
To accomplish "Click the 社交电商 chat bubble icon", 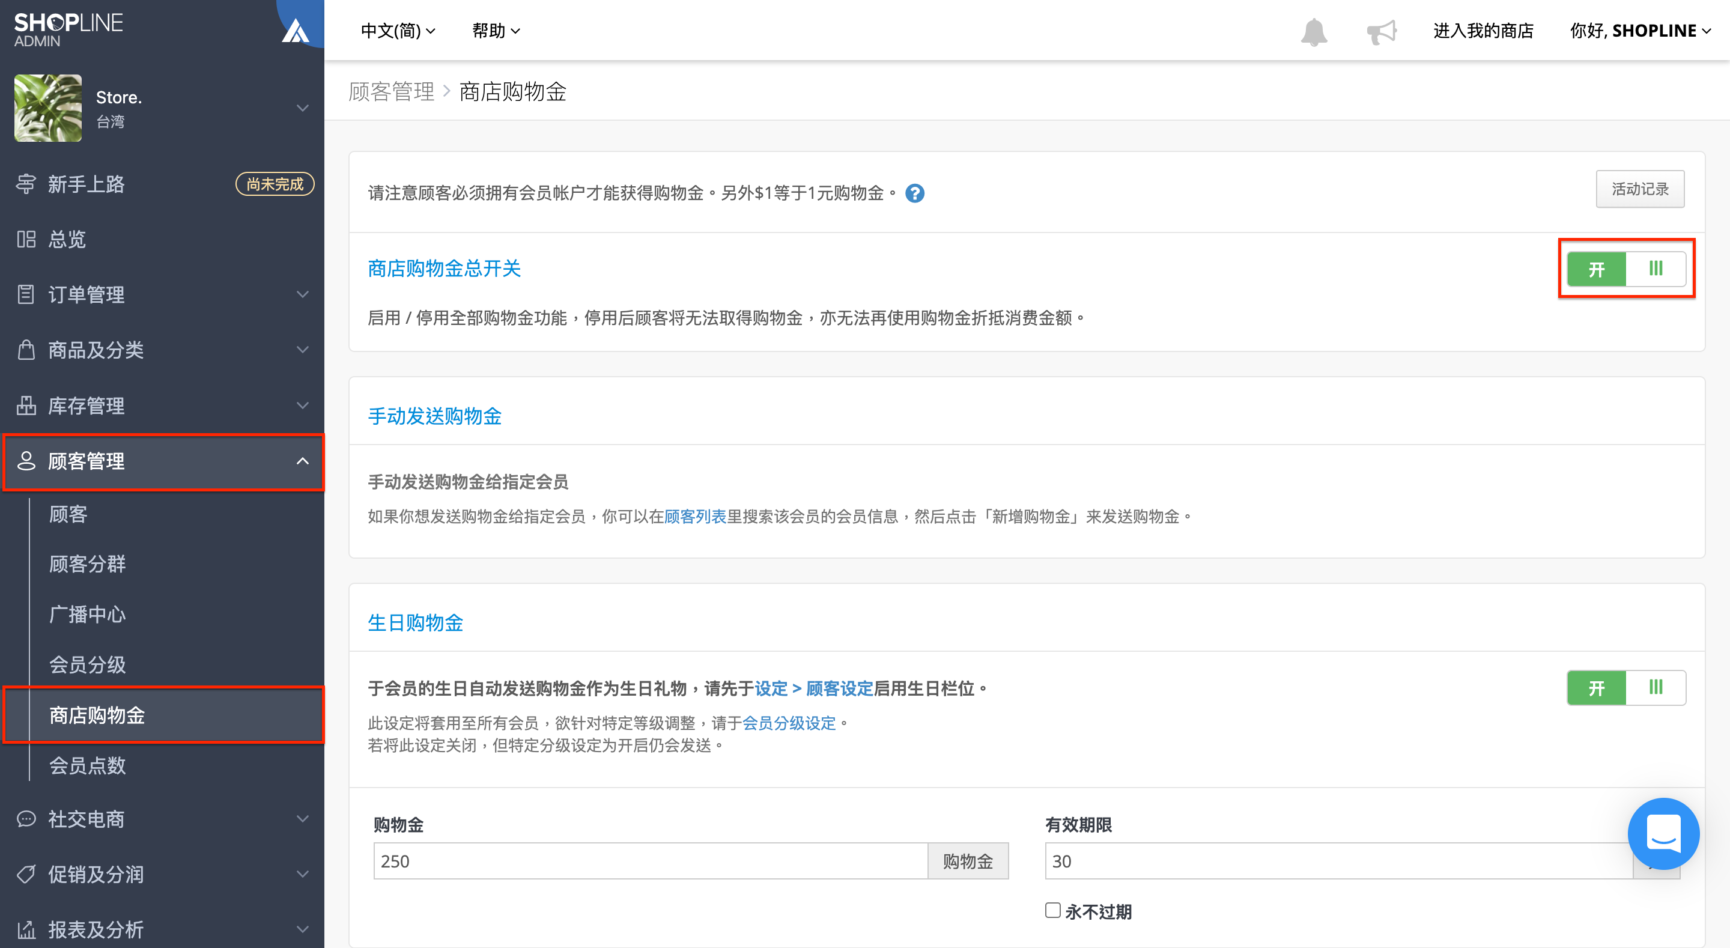I will point(26,819).
